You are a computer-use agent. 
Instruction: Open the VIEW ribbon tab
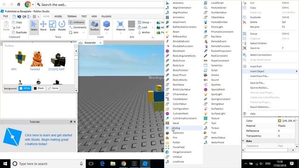(94, 16)
